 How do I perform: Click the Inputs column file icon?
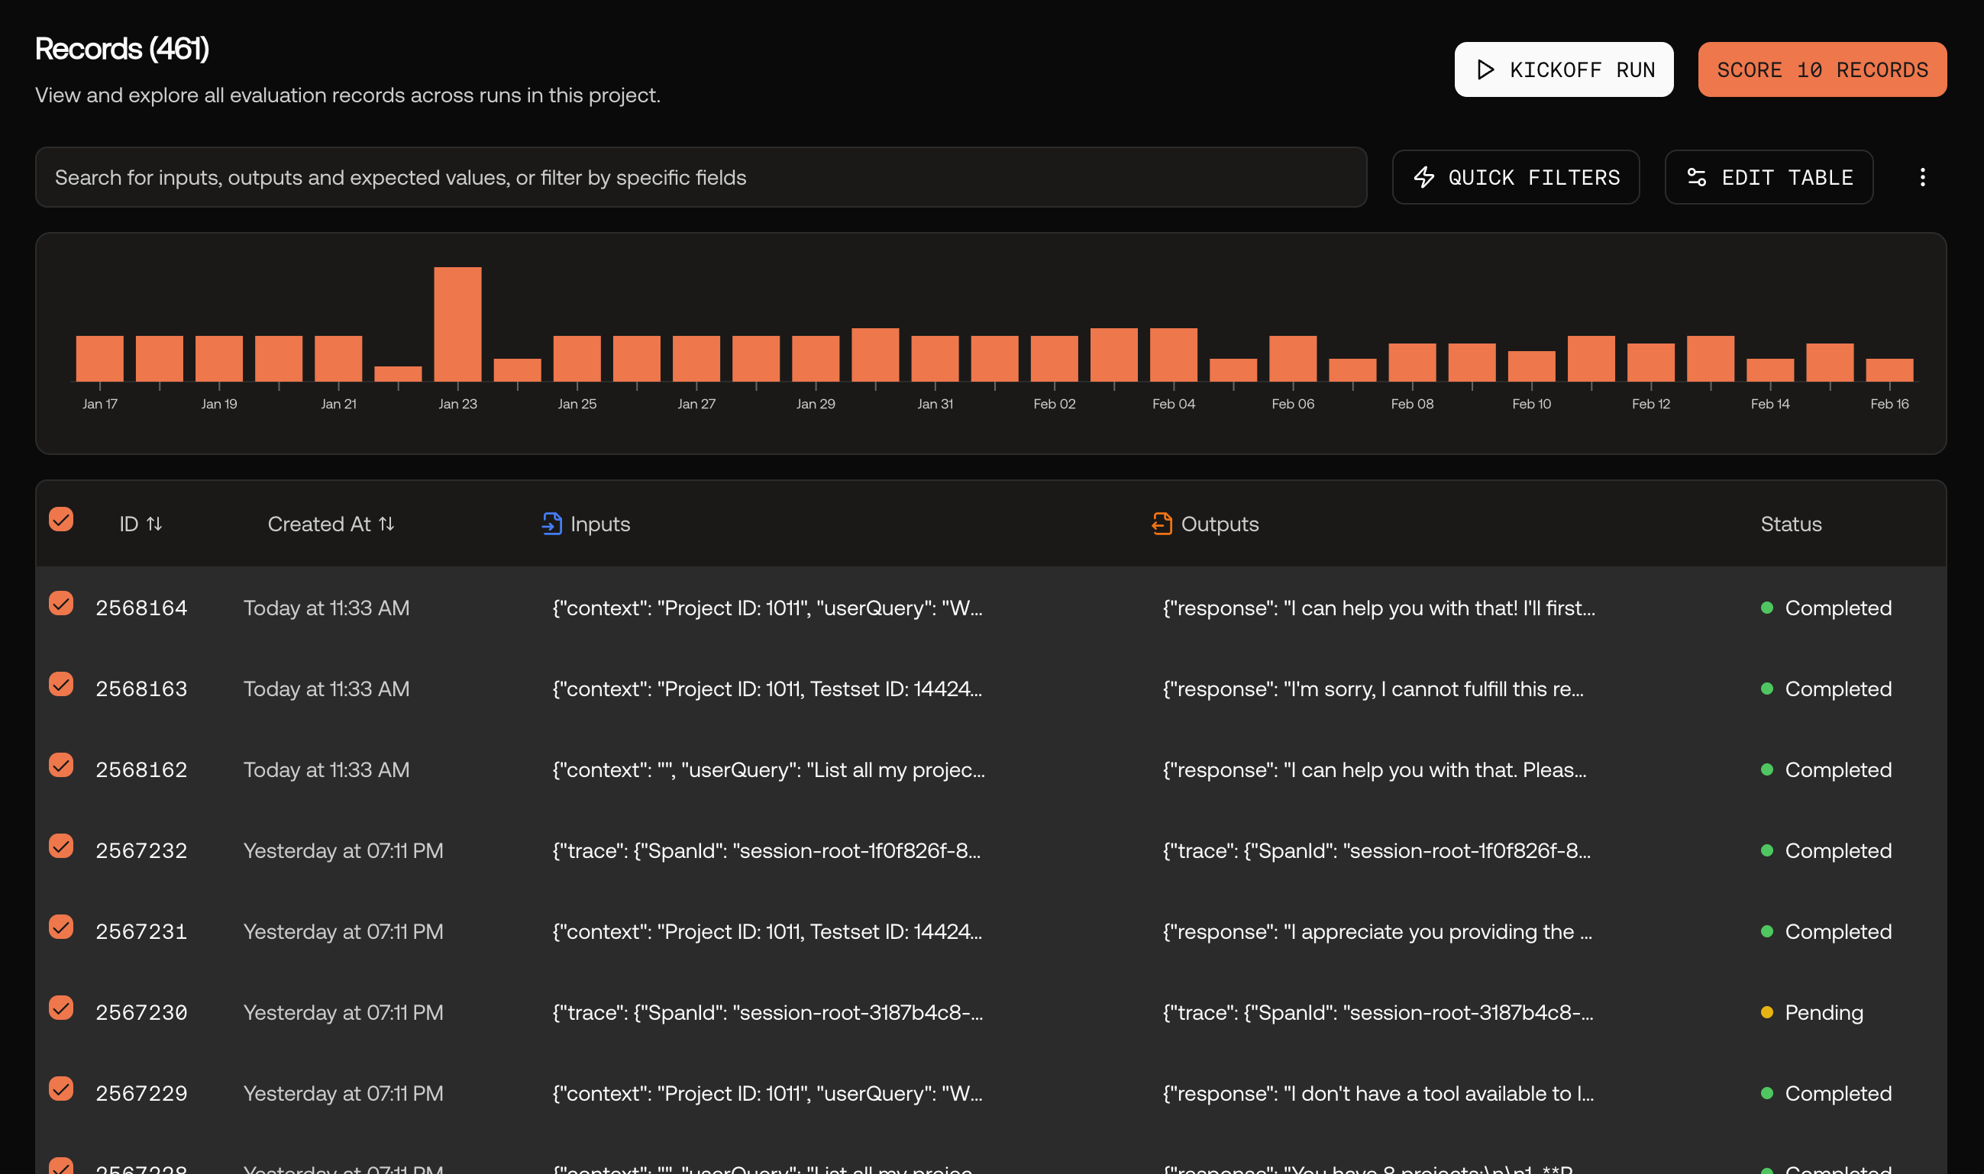click(x=551, y=524)
